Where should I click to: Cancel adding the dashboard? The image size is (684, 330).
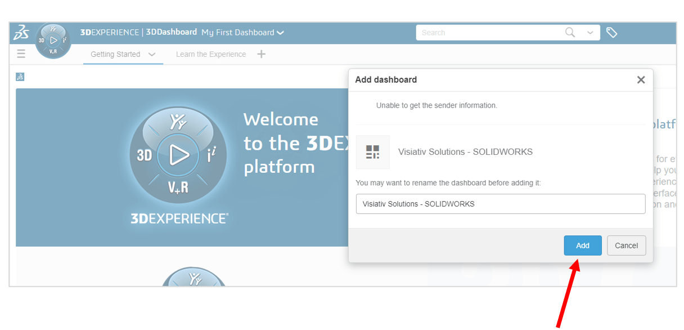[626, 245]
